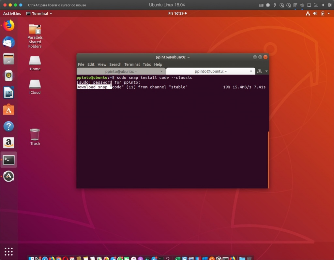The image size is (334, 260).
Task: Open the Terminal app menu in top bar
Action: (x=39, y=14)
